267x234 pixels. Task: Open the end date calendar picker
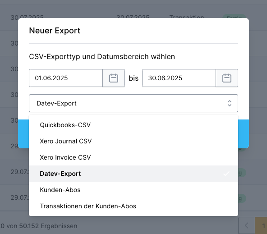[227, 78]
